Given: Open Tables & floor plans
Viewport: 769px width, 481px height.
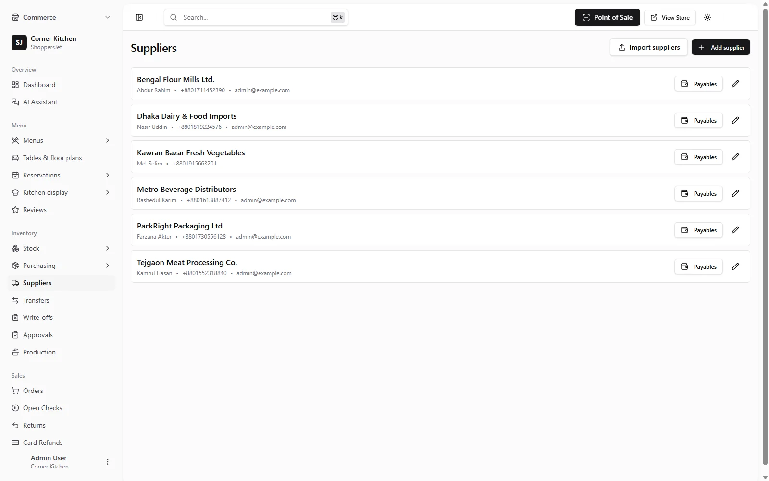Looking at the screenshot, I should point(61,158).
